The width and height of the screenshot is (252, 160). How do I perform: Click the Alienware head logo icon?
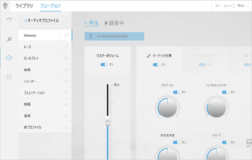click(5, 6)
